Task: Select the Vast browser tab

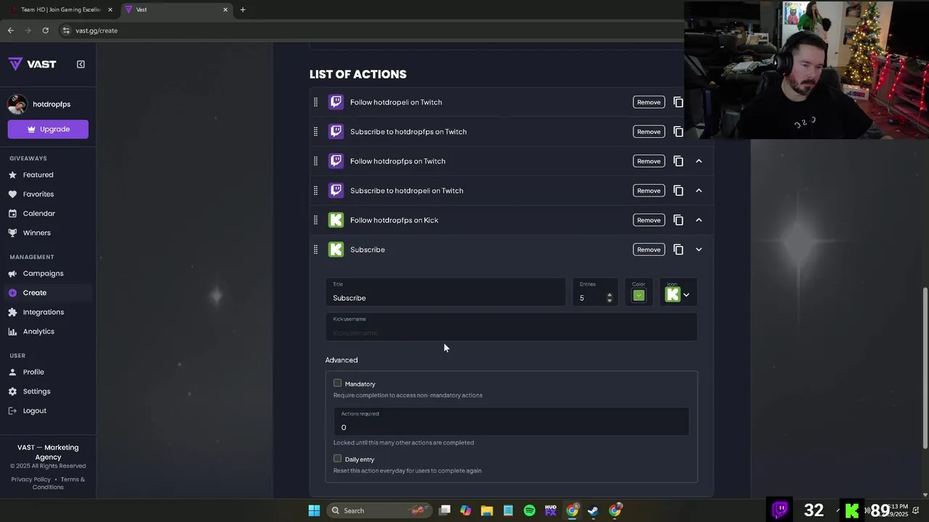Action: (176, 9)
